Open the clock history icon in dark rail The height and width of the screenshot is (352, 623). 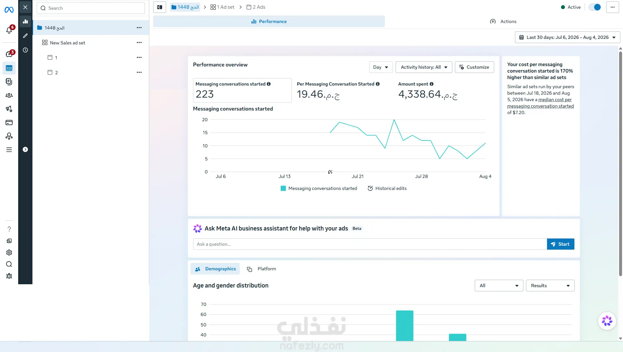(25, 50)
